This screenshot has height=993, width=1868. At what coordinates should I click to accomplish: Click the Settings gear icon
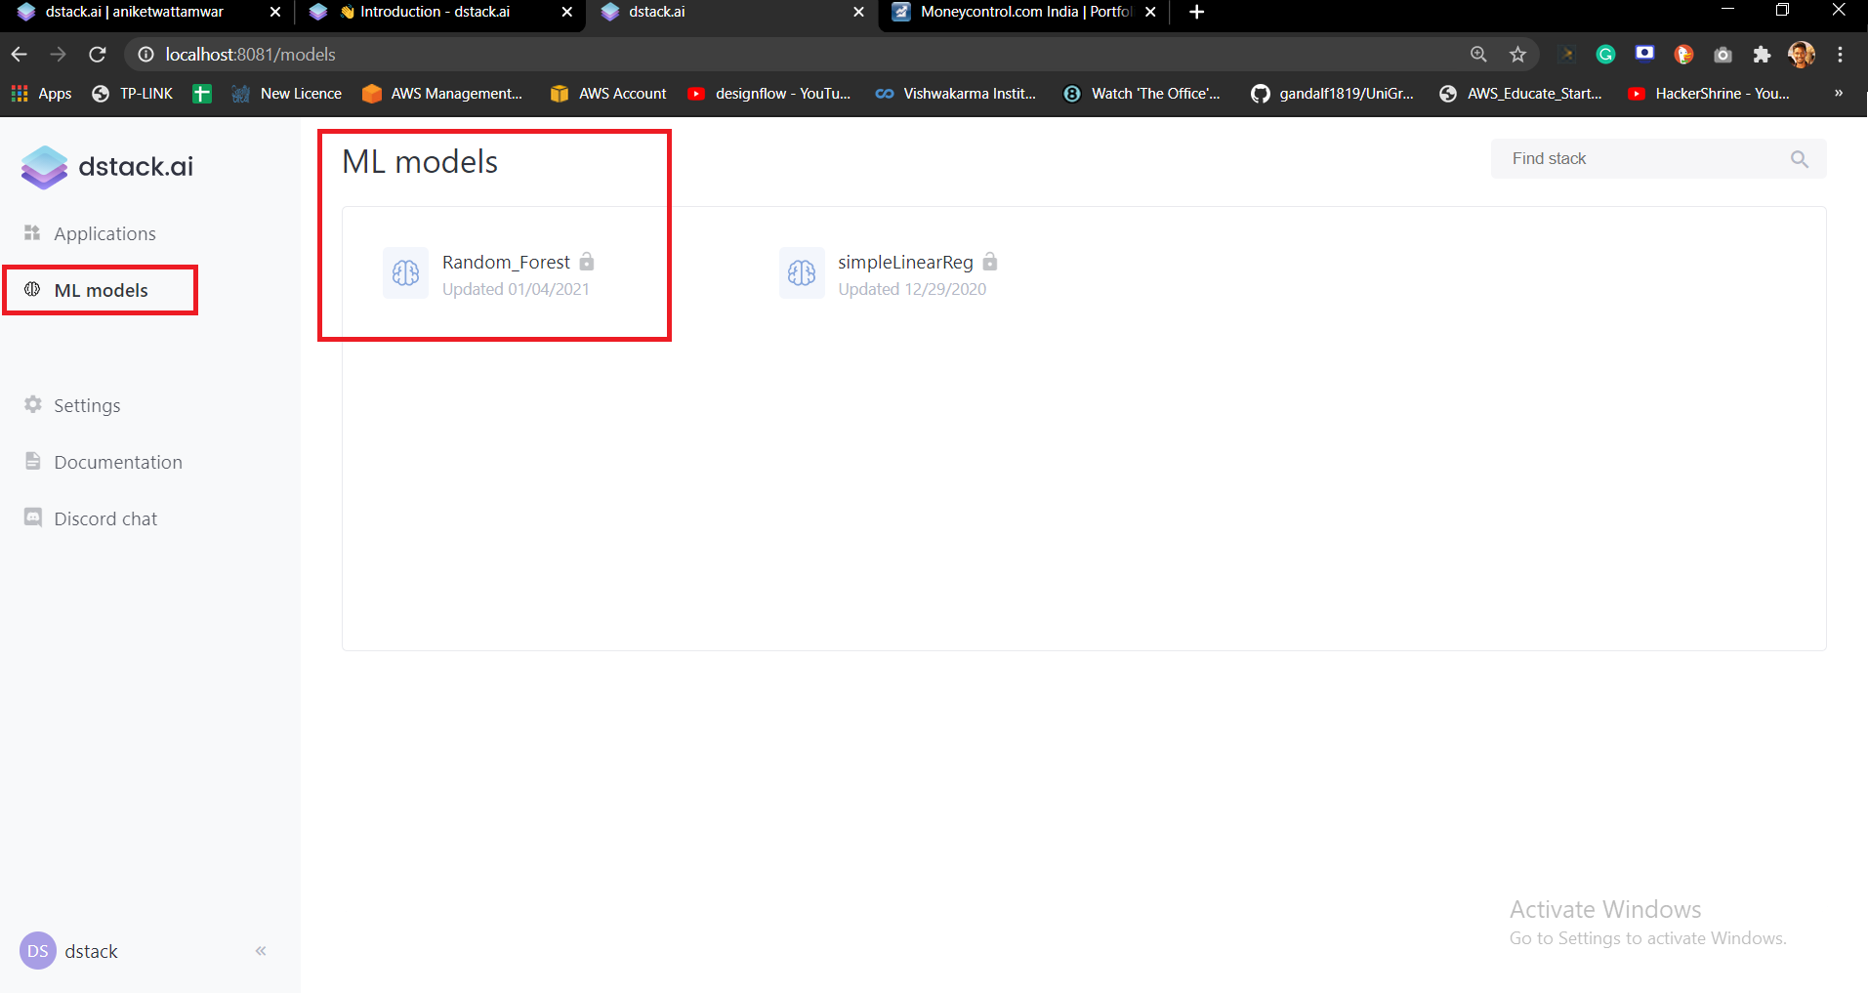33,404
